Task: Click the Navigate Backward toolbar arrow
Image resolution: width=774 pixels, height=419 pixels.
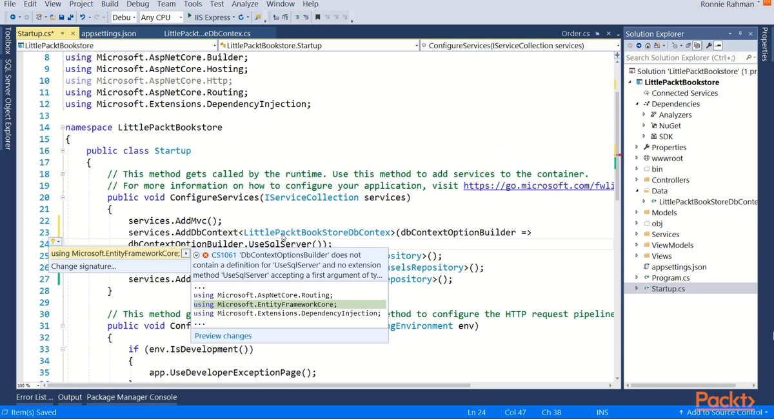Action: tap(12, 17)
